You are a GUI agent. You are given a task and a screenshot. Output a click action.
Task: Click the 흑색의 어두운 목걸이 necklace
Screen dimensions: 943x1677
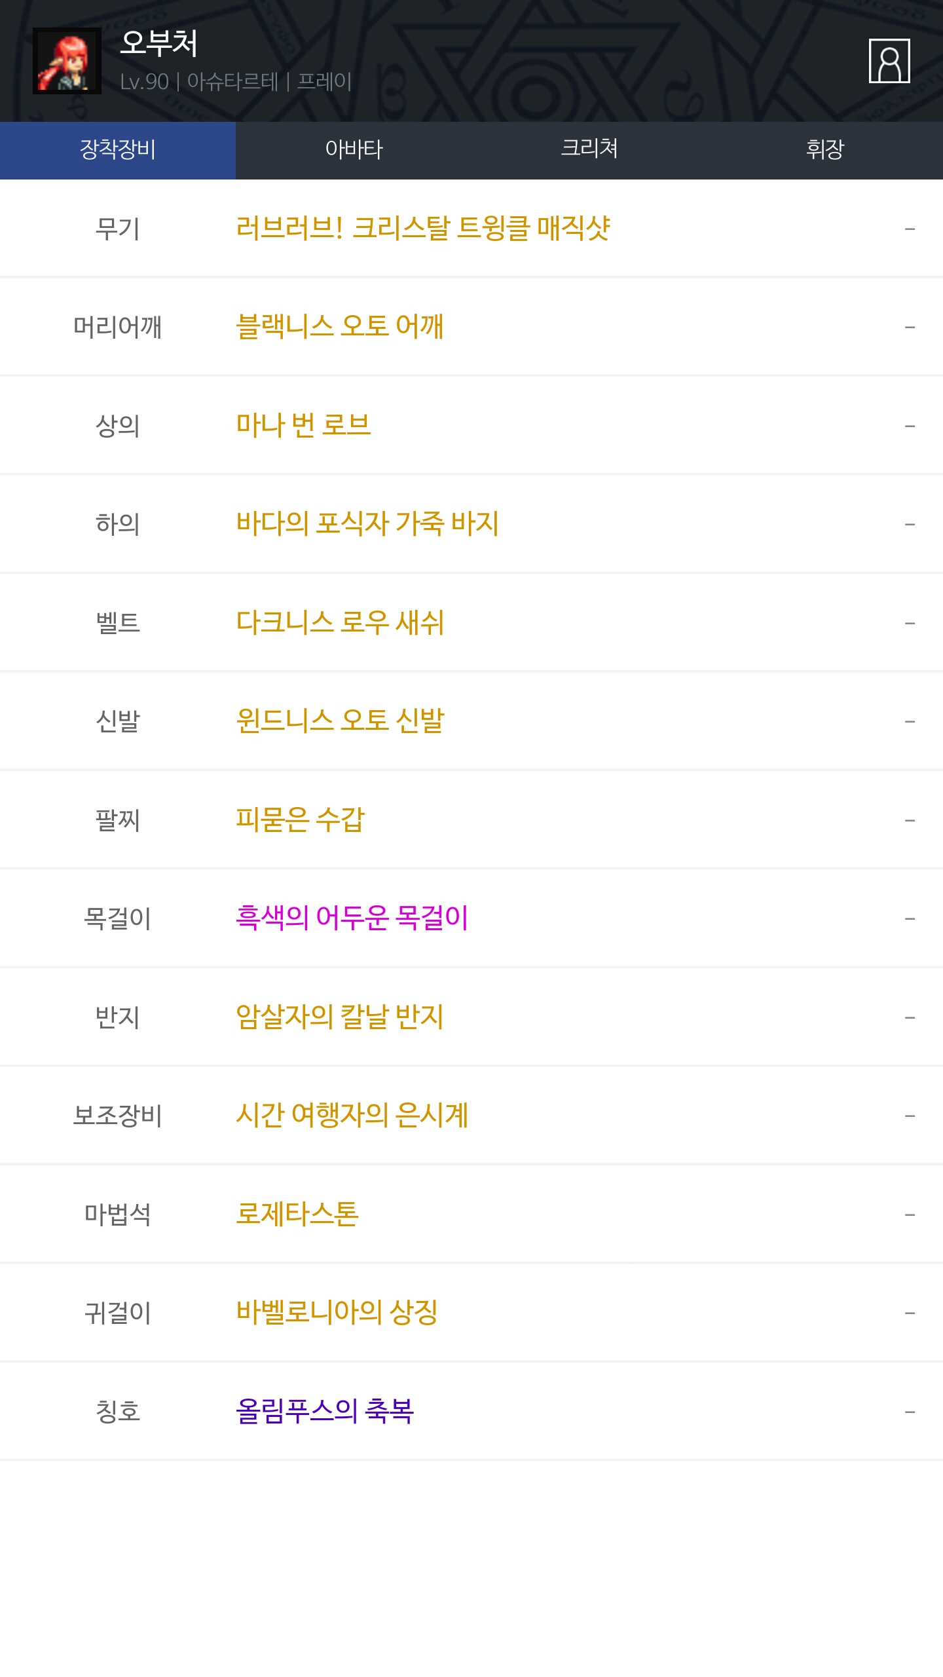point(352,918)
